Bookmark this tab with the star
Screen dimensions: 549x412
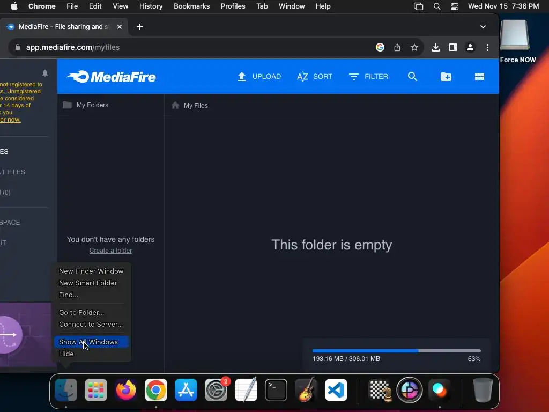coord(414,47)
